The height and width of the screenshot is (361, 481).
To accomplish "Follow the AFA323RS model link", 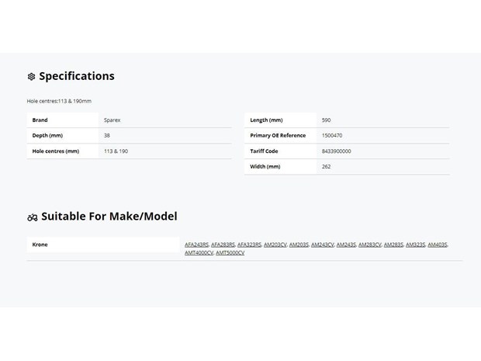I will pos(249,245).
